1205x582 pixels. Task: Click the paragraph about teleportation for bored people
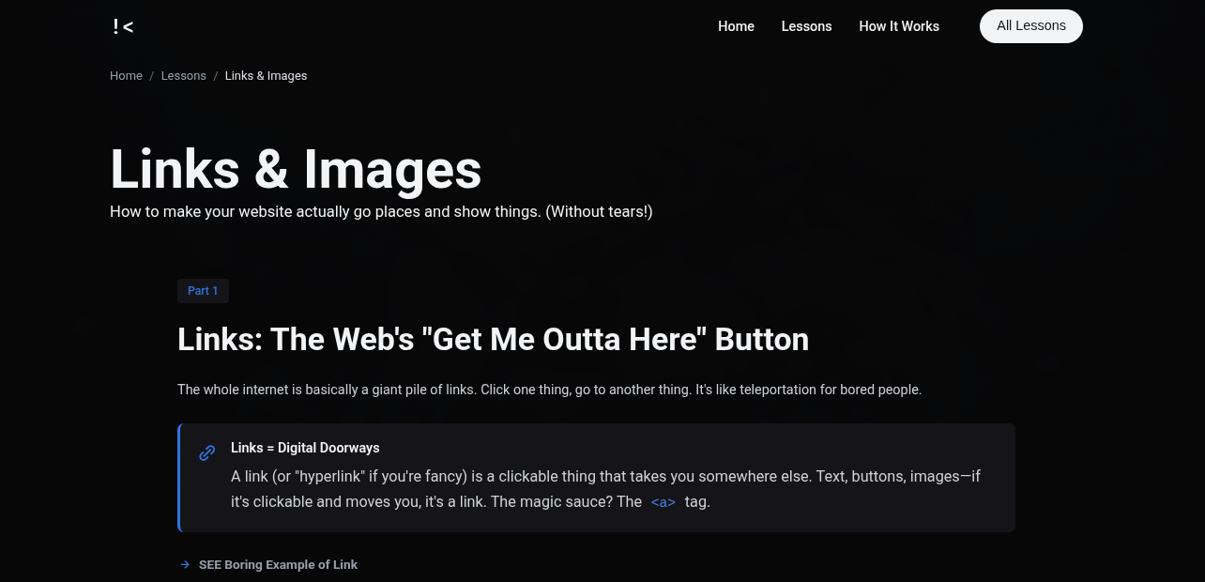click(x=549, y=390)
